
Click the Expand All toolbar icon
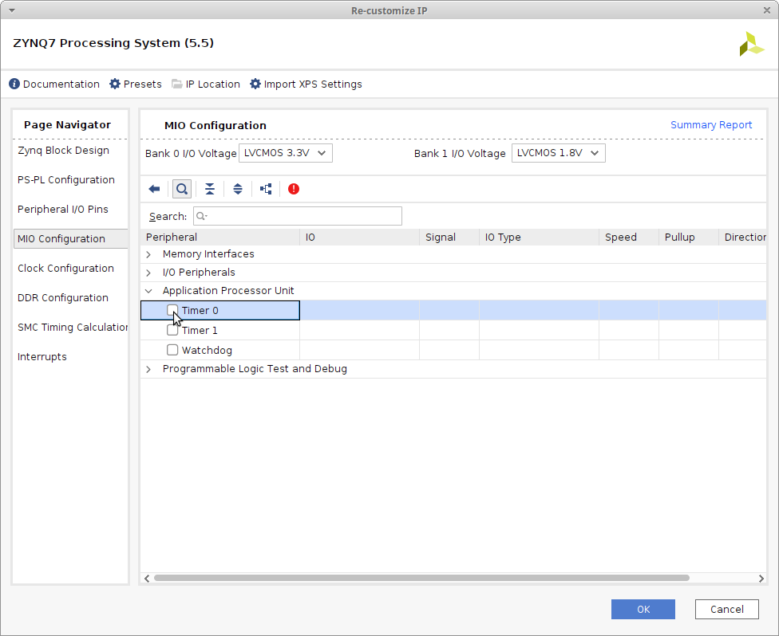click(237, 189)
